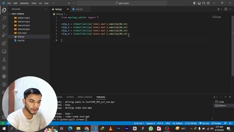Open the Edit menu
This screenshot has height=132, width=234.
tap(15, 3)
